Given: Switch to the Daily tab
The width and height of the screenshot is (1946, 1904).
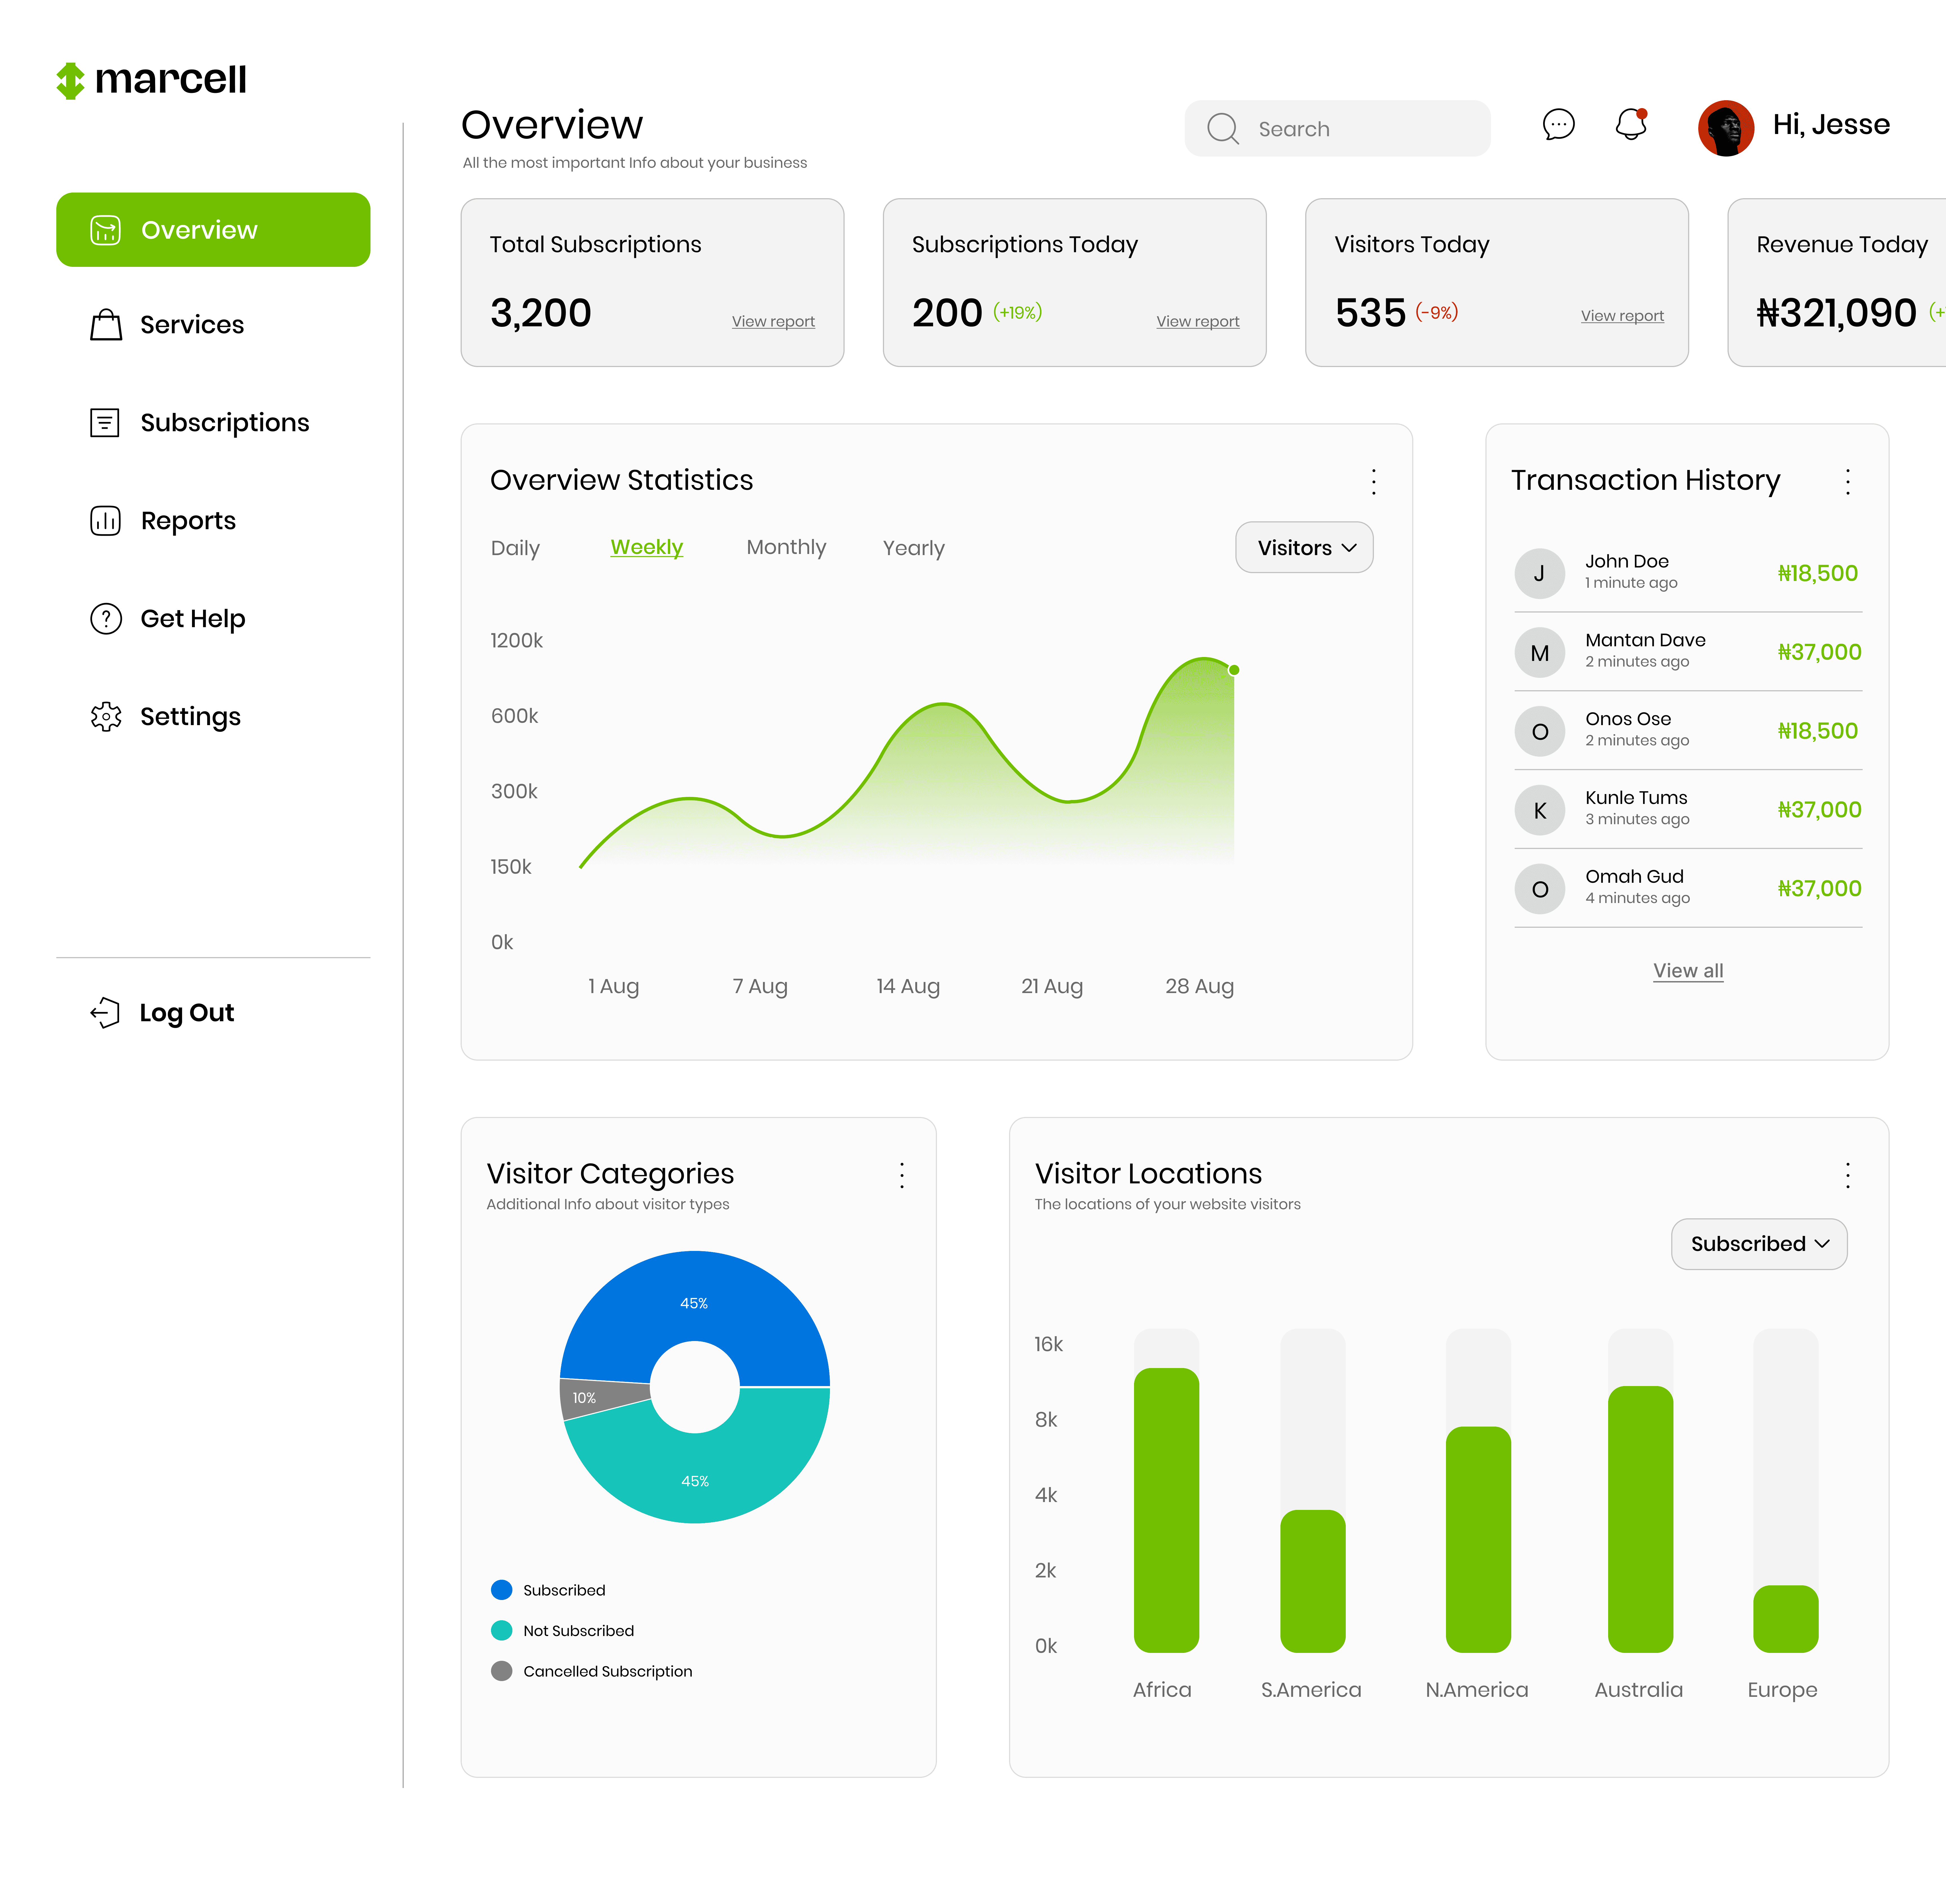Looking at the screenshot, I should click(x=515, y=548).
